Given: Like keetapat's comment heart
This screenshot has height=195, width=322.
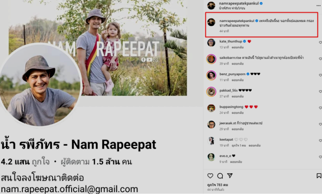Looking at the screenshot, I should tap(320, 141).
